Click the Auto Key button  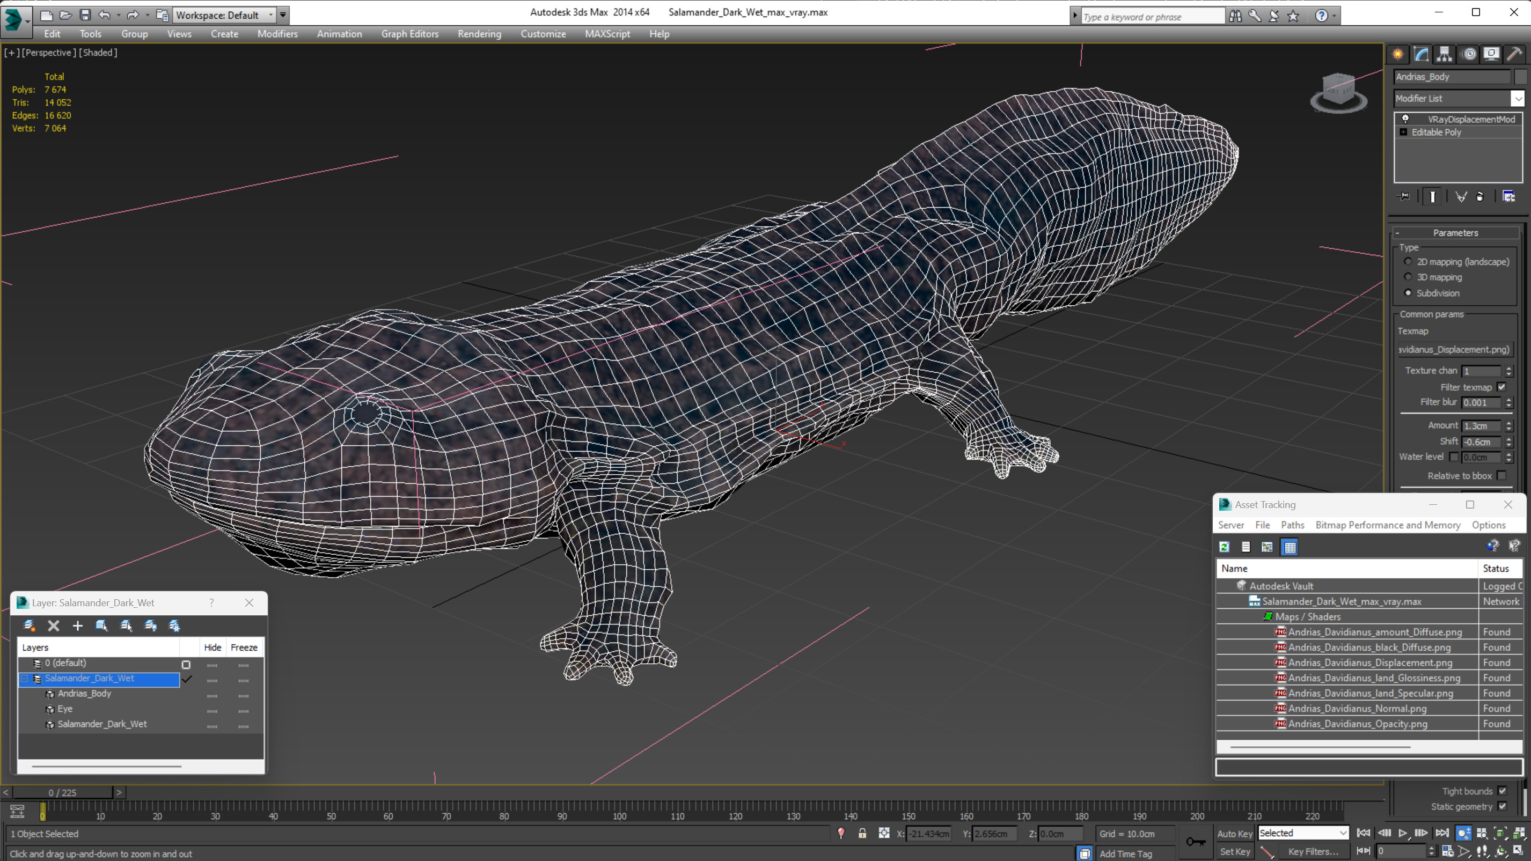pos(1234,834)
